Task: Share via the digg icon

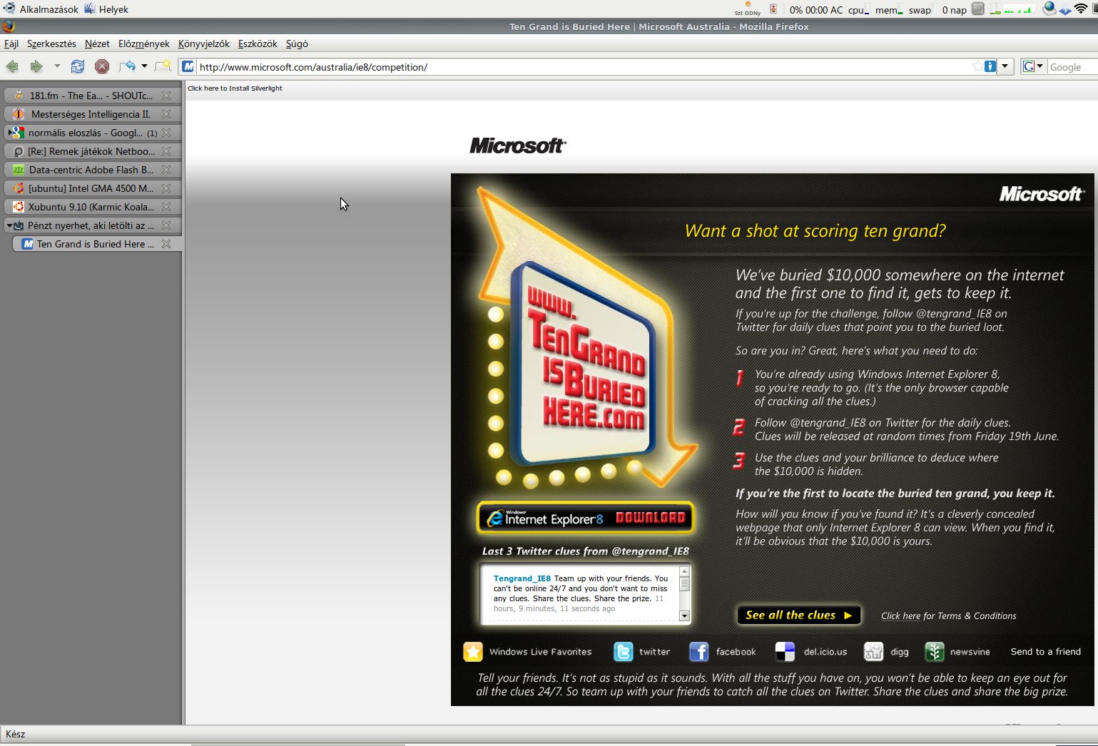Action: (873, 651)
